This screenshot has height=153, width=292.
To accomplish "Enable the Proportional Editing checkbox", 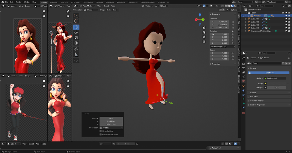I will point(100,134).
